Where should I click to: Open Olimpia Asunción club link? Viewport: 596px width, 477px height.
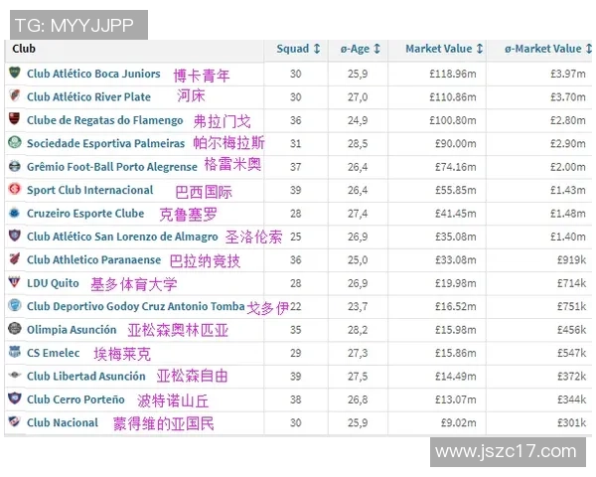pos(72,330)
